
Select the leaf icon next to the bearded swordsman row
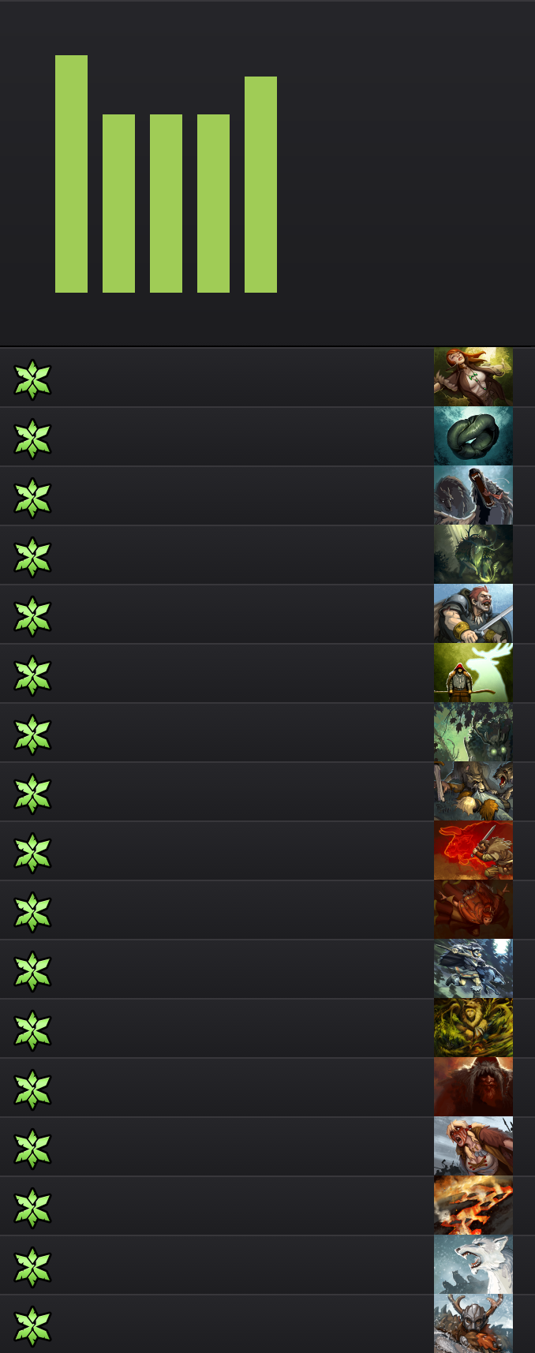click(32, 616)
